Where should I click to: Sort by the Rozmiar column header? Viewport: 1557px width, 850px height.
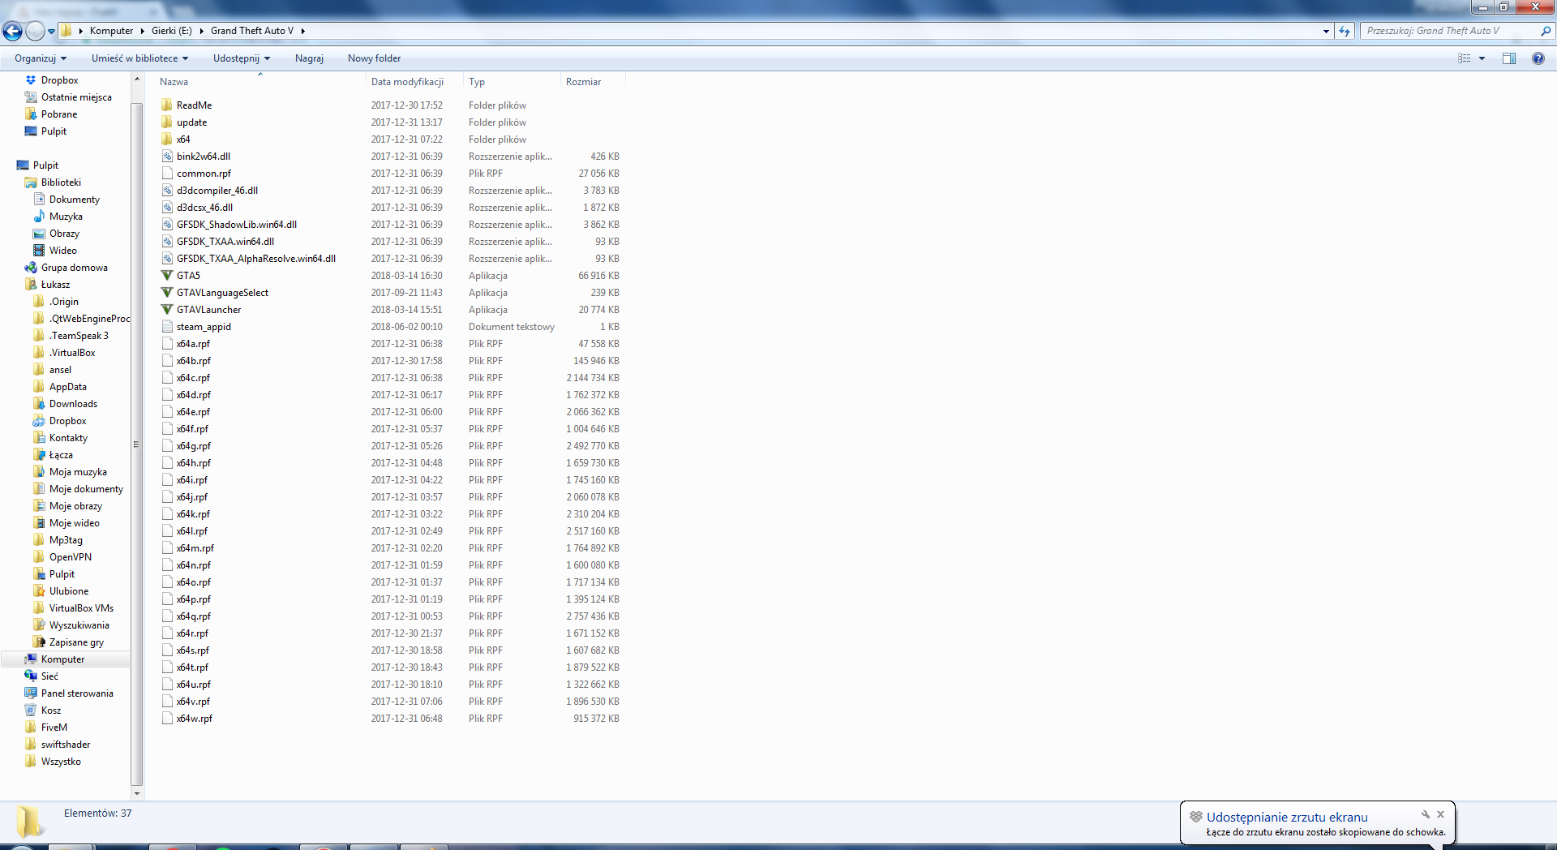coord(593,82)
